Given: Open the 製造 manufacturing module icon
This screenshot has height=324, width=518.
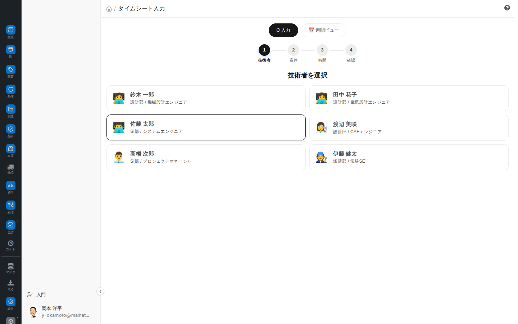Looking at the screenshot, I should click(11, 109).
